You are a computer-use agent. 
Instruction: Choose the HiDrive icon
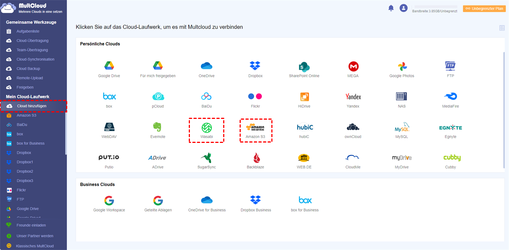point(304,96)
